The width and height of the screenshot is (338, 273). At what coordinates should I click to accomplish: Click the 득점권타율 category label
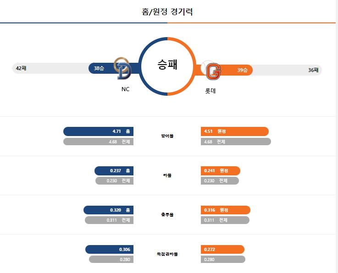point(167,254)
